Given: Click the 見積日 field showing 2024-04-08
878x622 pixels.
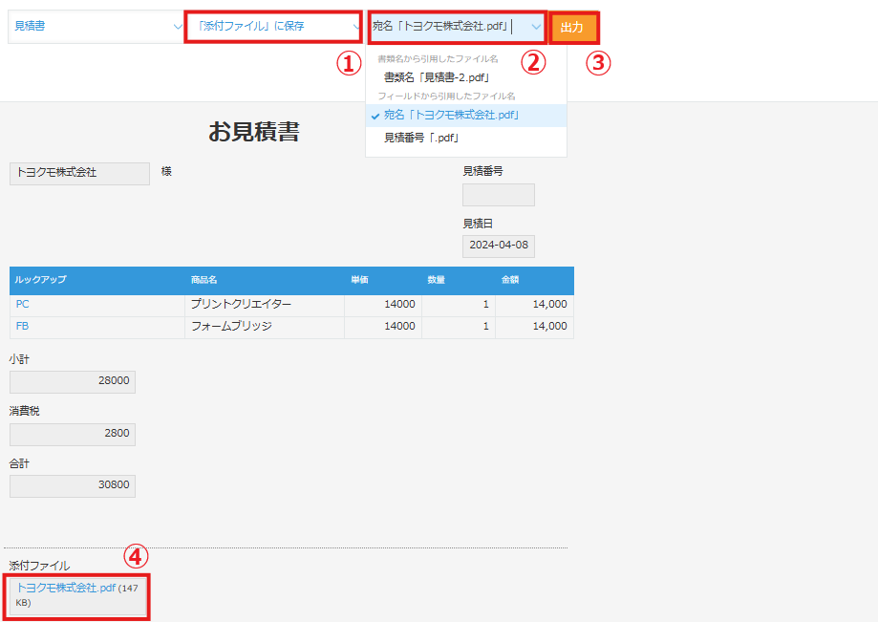Looking at the screenshot, I should (x=499, y=246).
